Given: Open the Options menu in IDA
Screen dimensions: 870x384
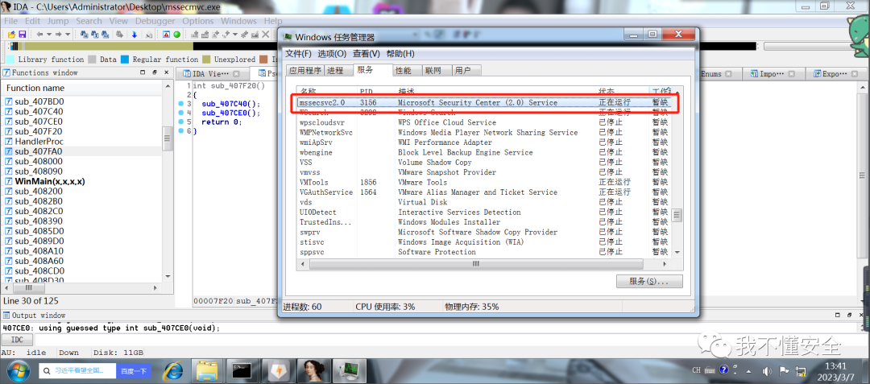Looking at the screenshot, I should click(198, 21).
